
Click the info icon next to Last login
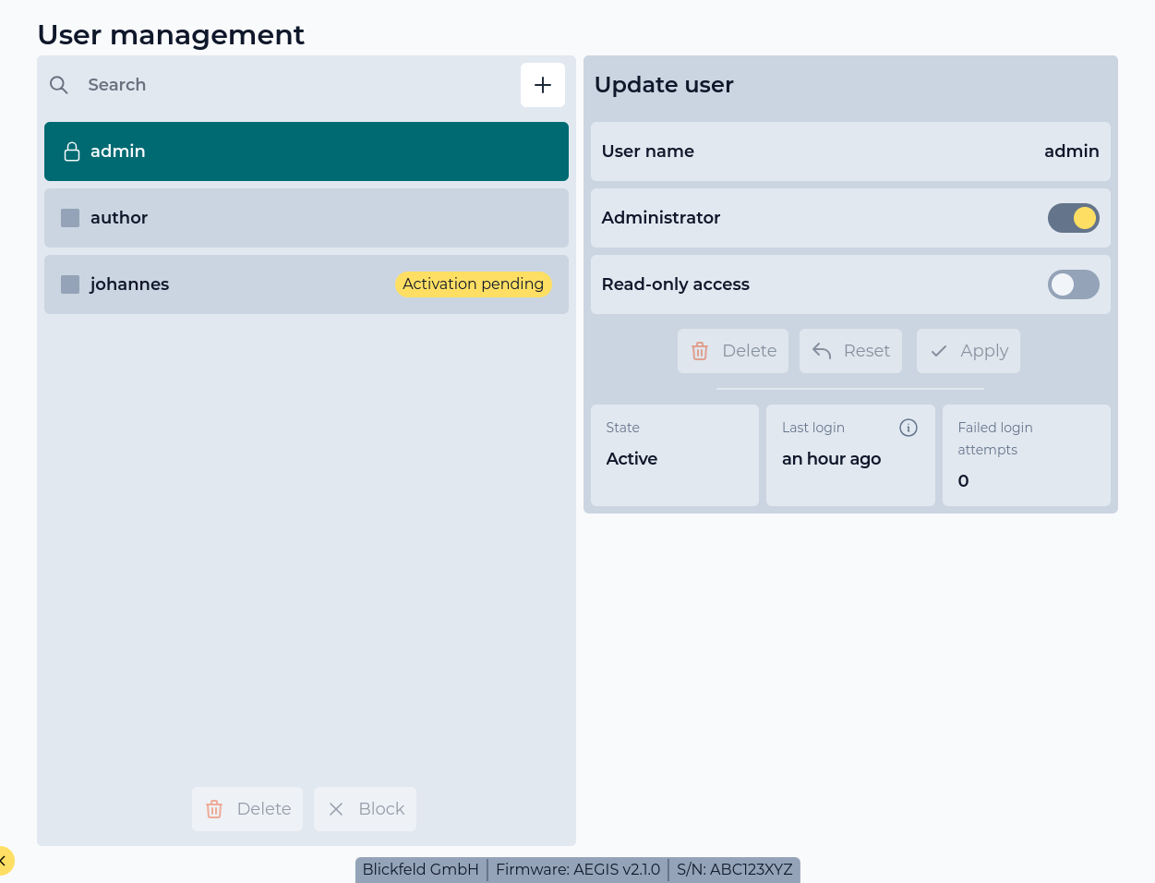(908, 428)
